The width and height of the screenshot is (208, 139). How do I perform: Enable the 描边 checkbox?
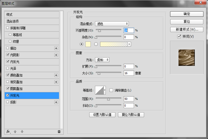click(x=8, y=48)
